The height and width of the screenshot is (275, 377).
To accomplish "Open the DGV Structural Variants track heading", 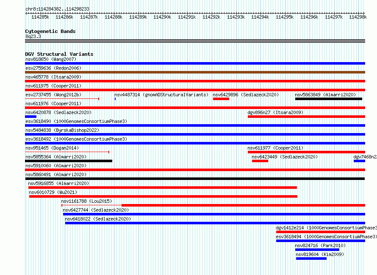I will click(x=59, y=54).
